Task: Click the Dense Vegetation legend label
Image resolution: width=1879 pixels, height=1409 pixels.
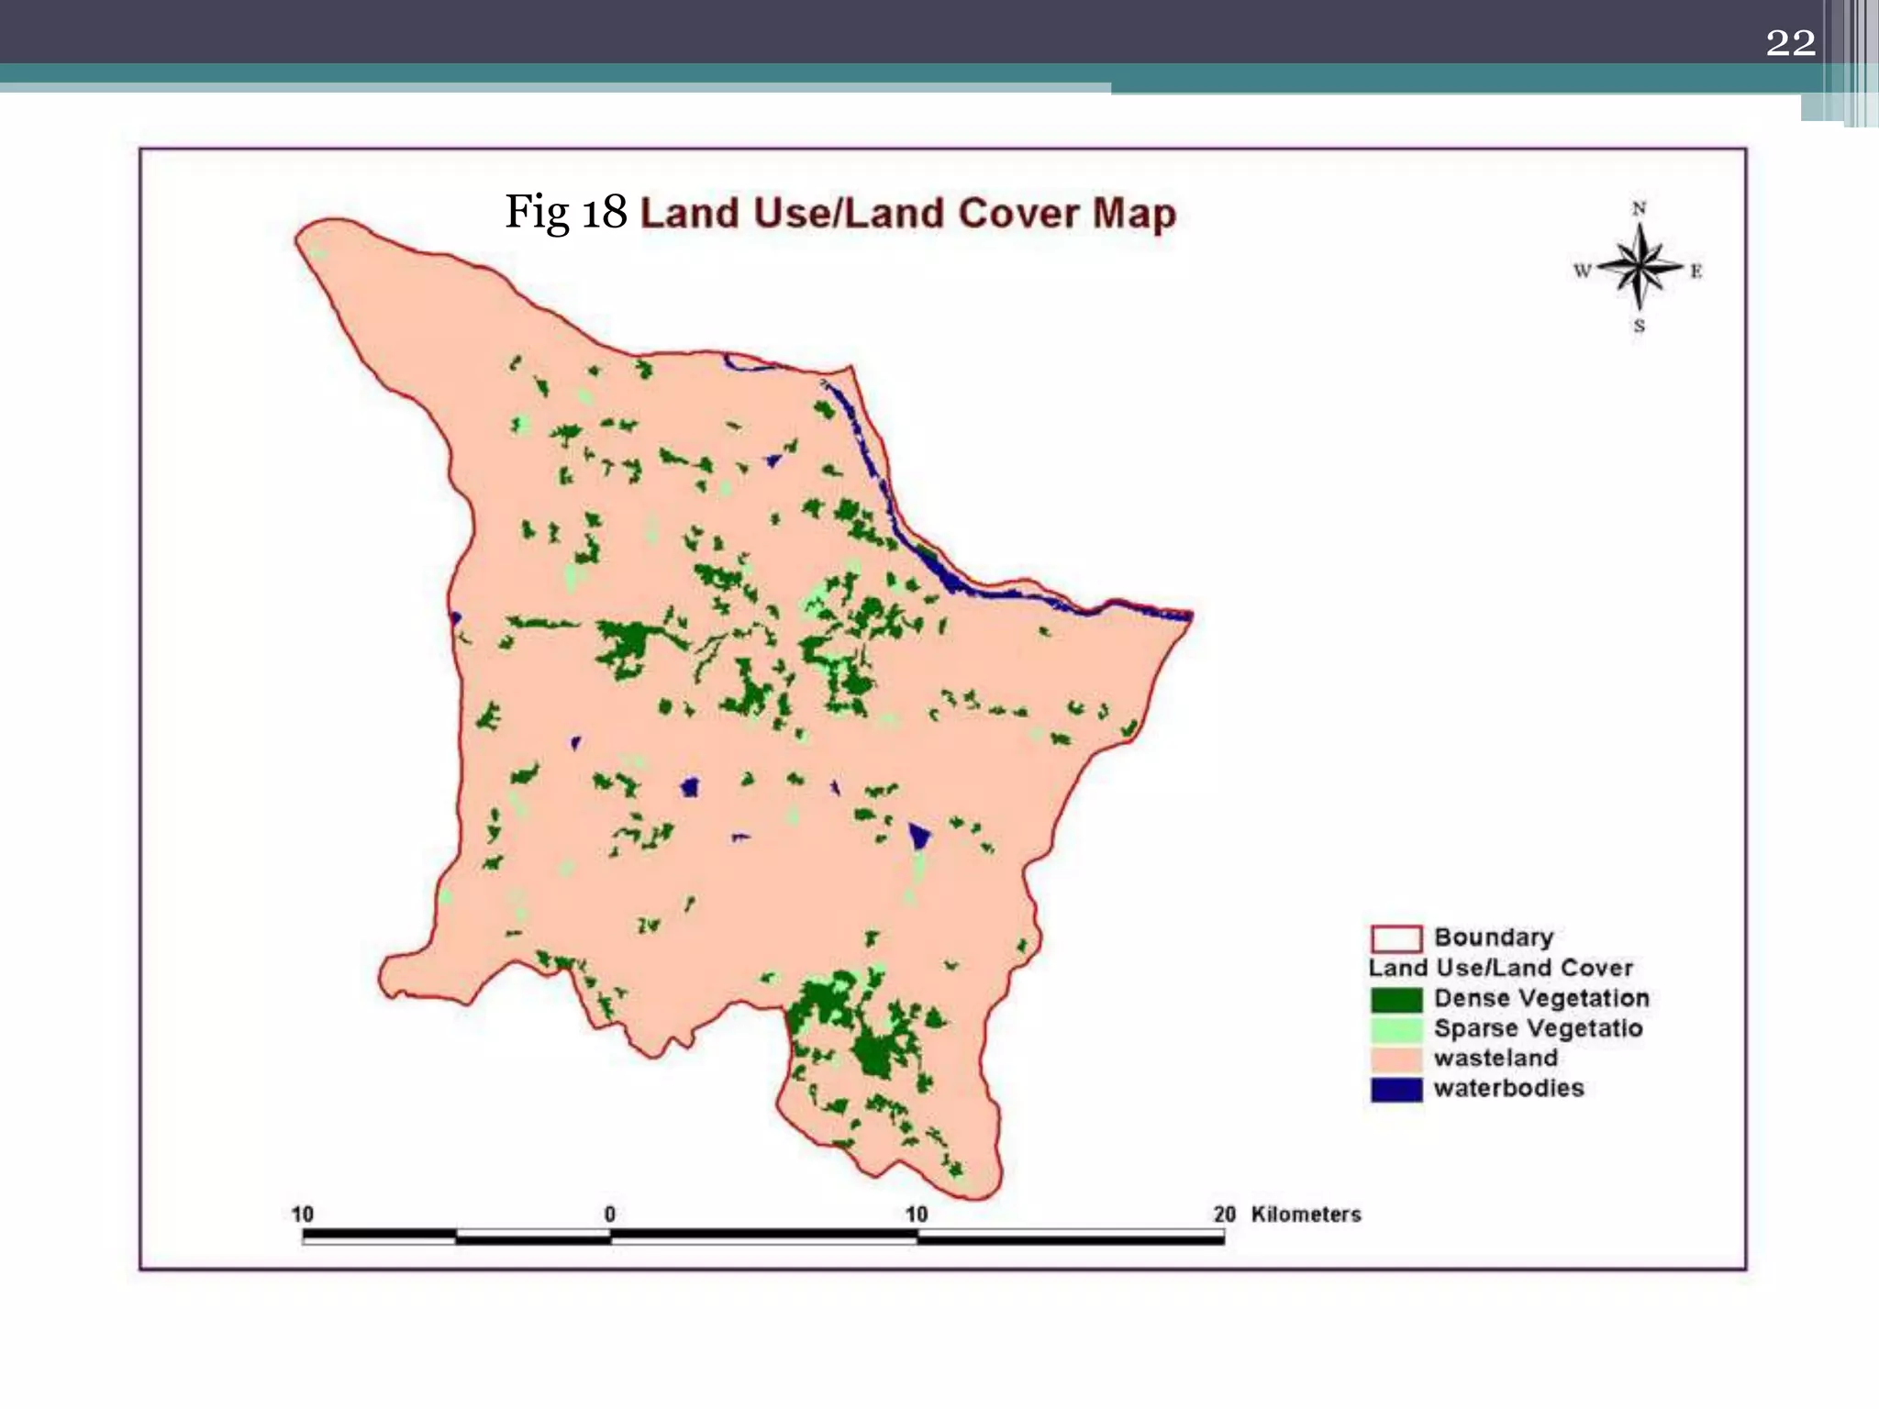Action: point(1541,998)
